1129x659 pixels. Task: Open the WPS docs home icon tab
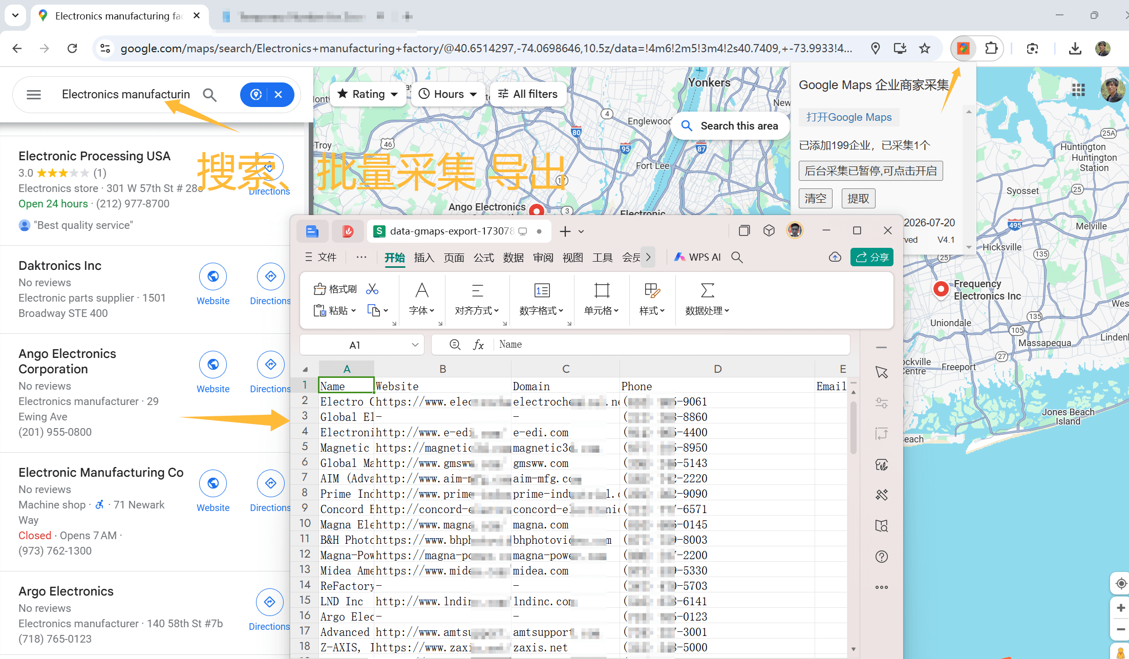point(312,231)
